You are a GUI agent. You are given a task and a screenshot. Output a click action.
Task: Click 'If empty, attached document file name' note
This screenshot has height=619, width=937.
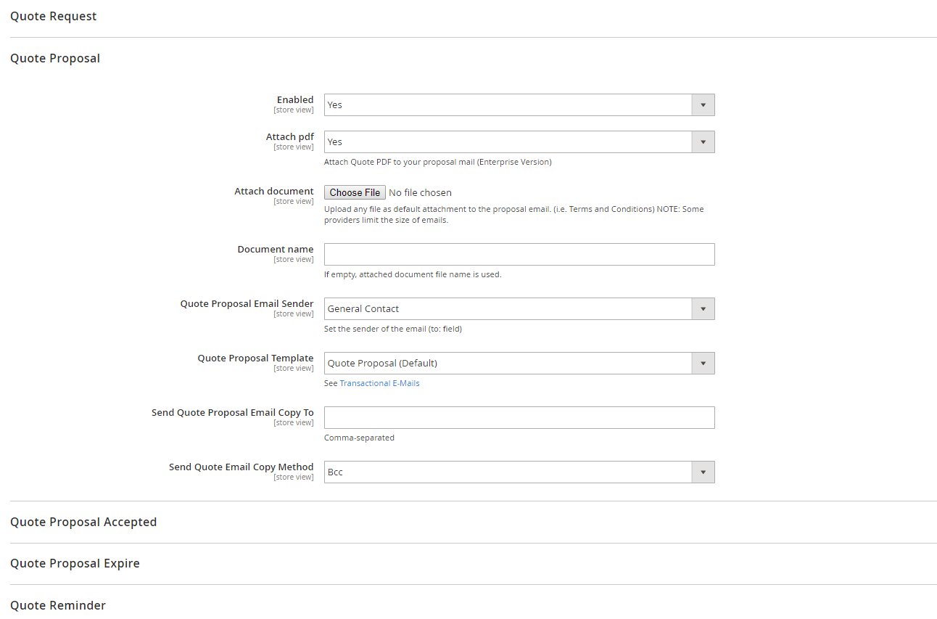[413, 274]
